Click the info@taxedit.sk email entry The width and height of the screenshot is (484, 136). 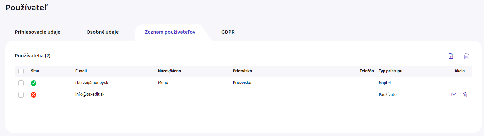[90, 94]
